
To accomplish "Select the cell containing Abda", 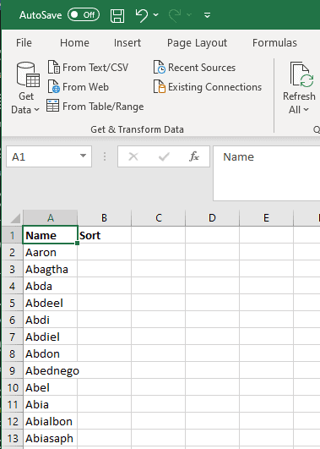I will [51, 286].
